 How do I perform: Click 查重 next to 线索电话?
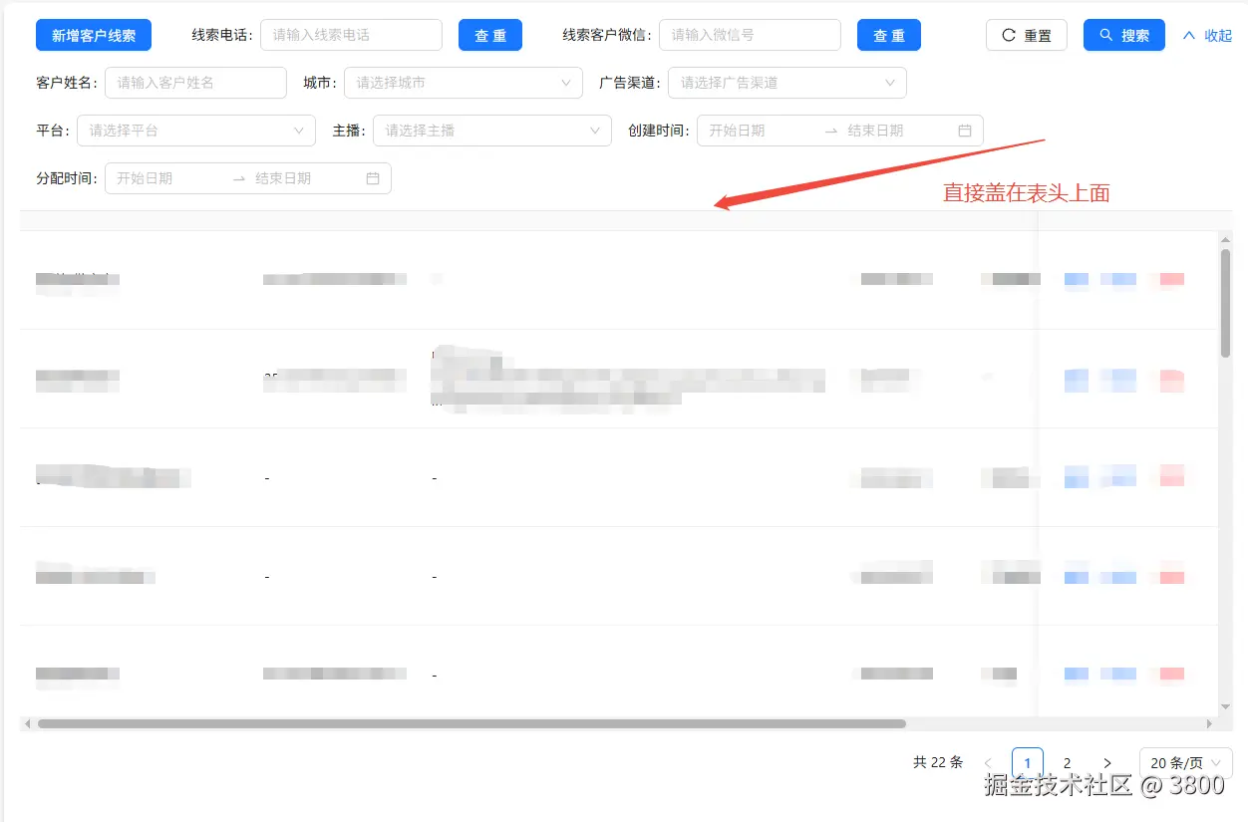pos(489,34)
